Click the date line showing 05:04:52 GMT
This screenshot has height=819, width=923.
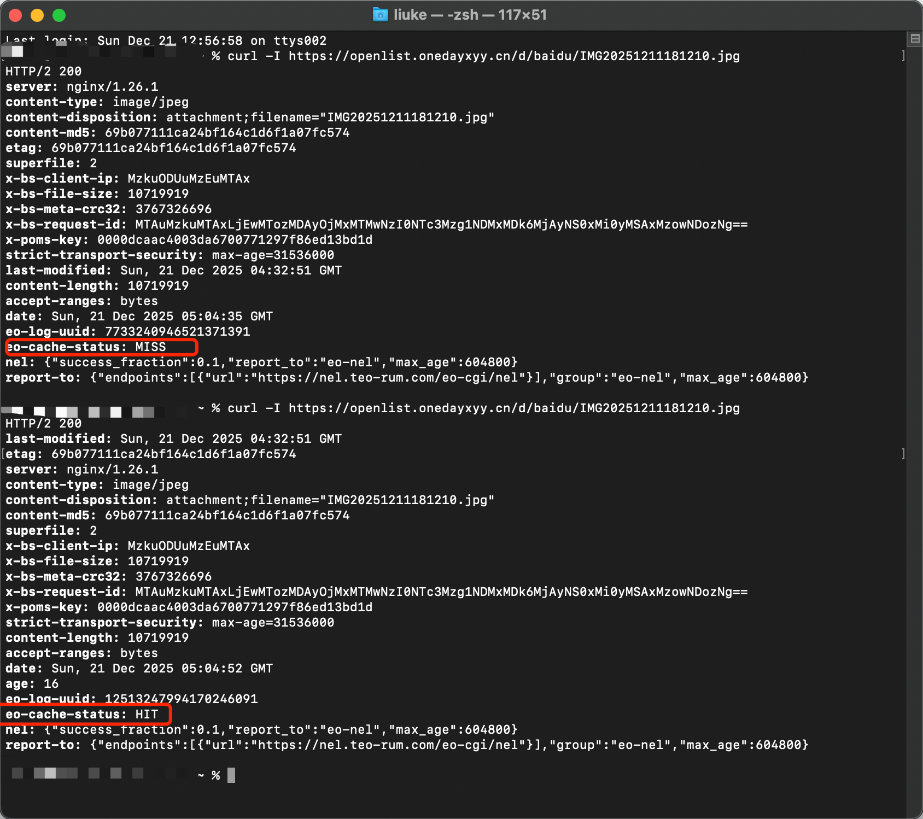tap(139, 669)
